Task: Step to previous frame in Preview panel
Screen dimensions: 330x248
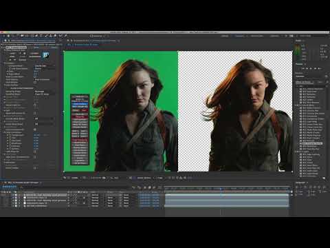Action: [307, 68]
